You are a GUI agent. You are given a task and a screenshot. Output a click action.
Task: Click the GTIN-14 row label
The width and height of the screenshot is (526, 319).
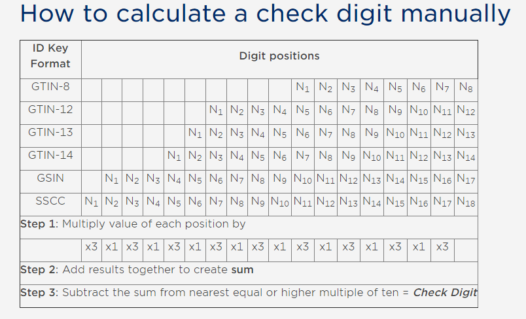point(50,156)
